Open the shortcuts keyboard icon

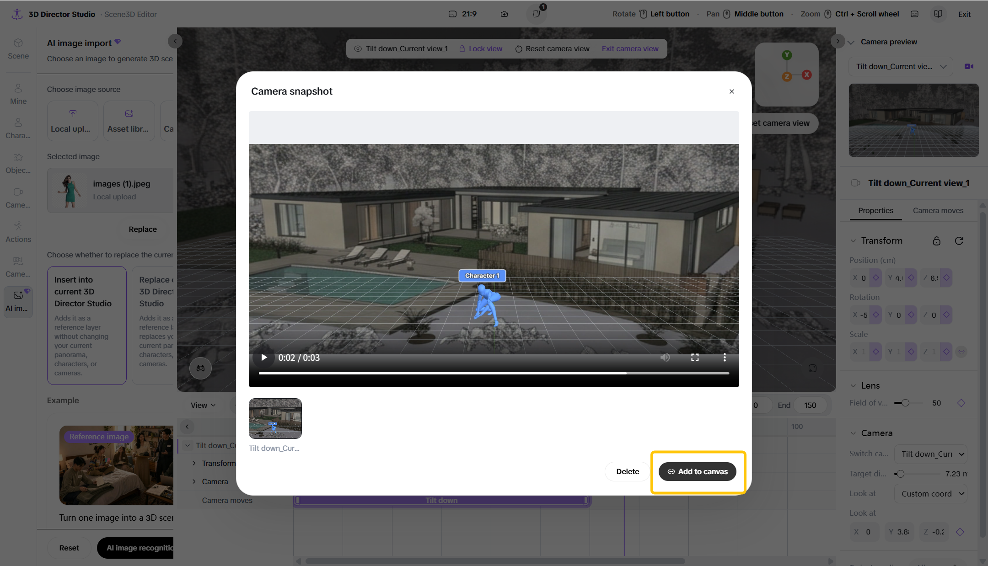(915, 14)
